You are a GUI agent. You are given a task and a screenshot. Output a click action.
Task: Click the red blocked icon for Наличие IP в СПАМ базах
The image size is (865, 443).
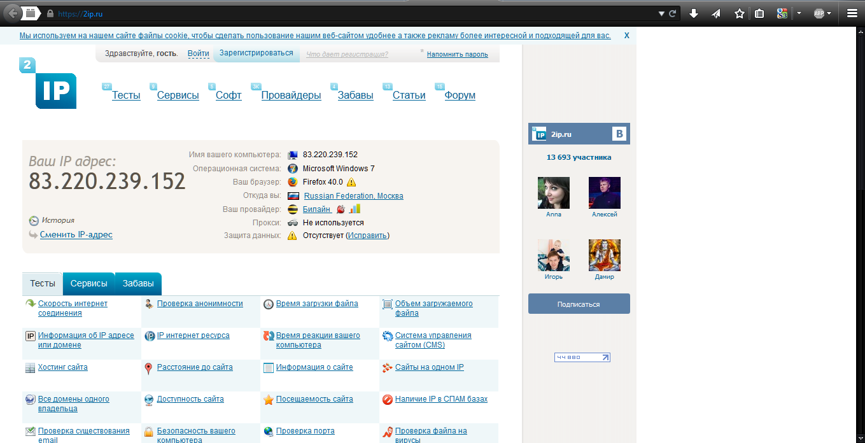pyautogui.click(x=387, y=400)
